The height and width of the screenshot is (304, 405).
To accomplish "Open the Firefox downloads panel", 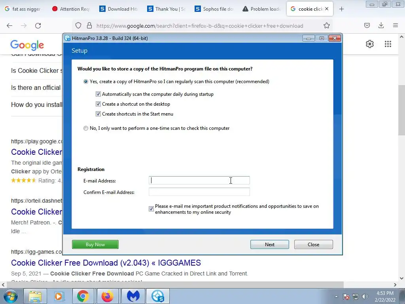I will pos(381,25).
